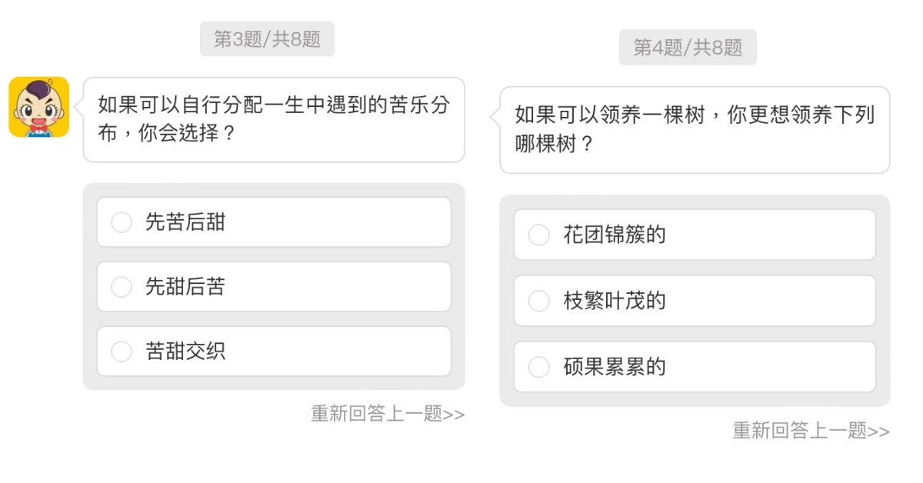The image size is (923, 483).
Task: Choose the 苦甜交织 answer option text
Action: [185, 351]
